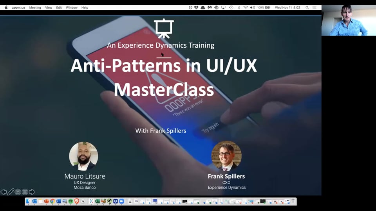This screenshot has width=376, height=211.
Task: Open the slideshow pen tool
Action: point(11,191)
